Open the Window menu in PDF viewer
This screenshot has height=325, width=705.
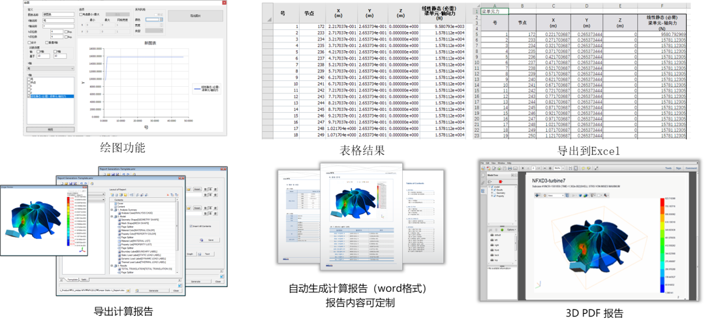tap(501, 163)
